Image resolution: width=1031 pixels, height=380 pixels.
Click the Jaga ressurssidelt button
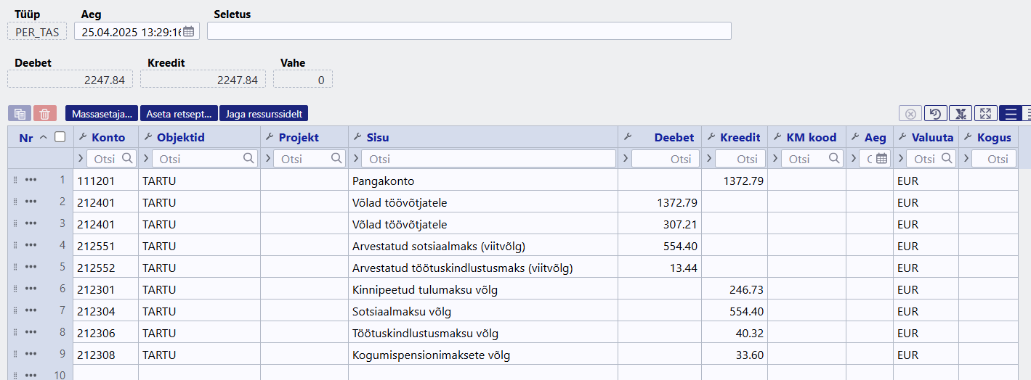click(264, 114)
